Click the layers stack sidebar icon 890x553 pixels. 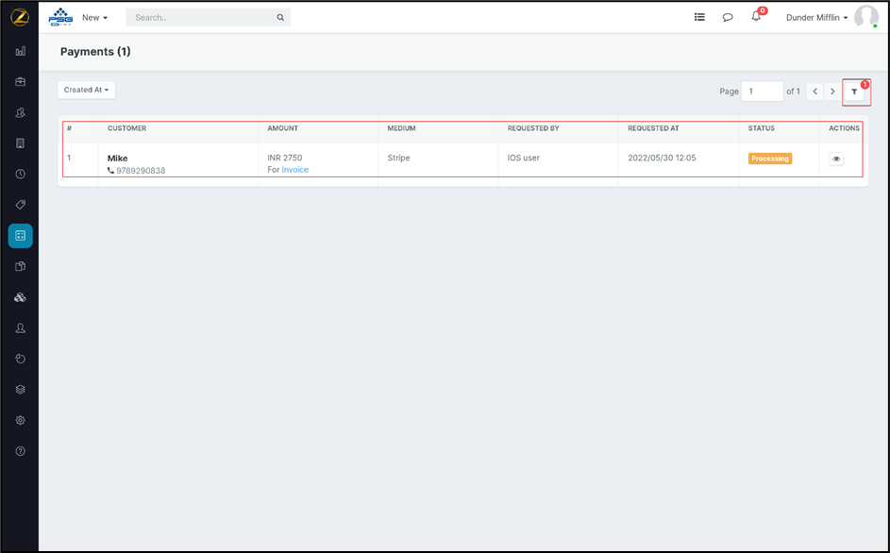(20, 390)
